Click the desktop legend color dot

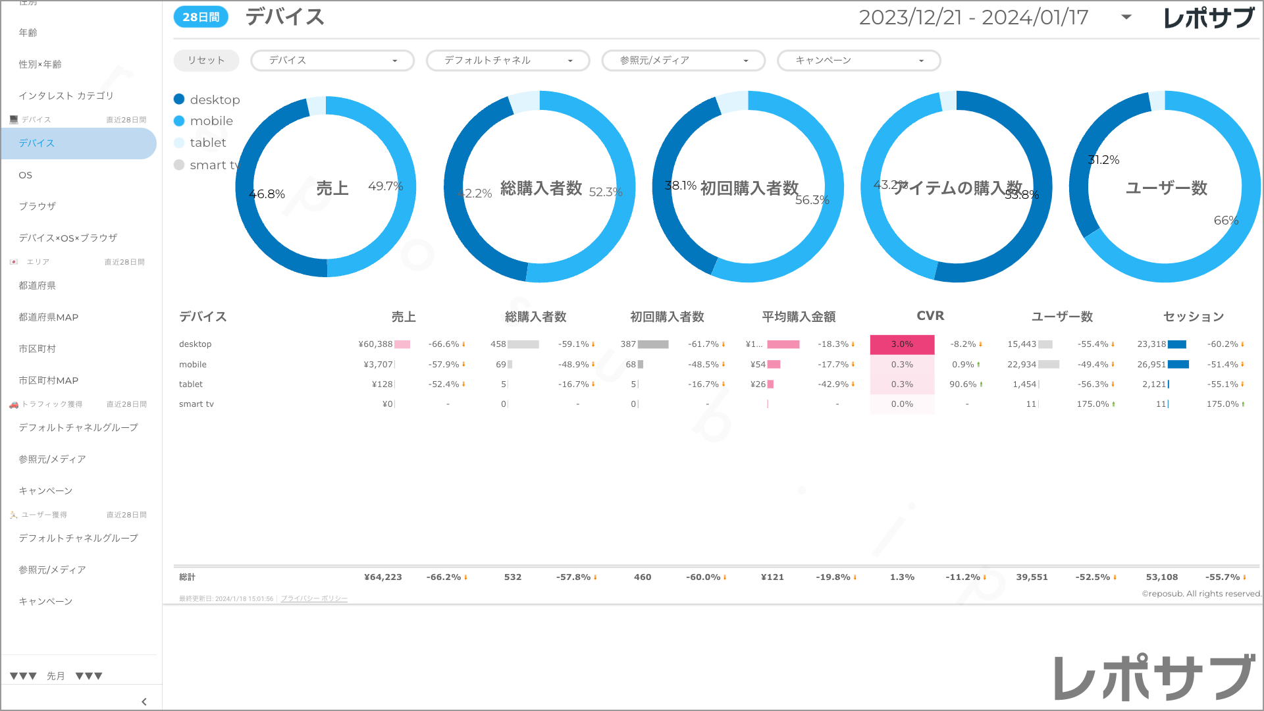click(179, 99)
